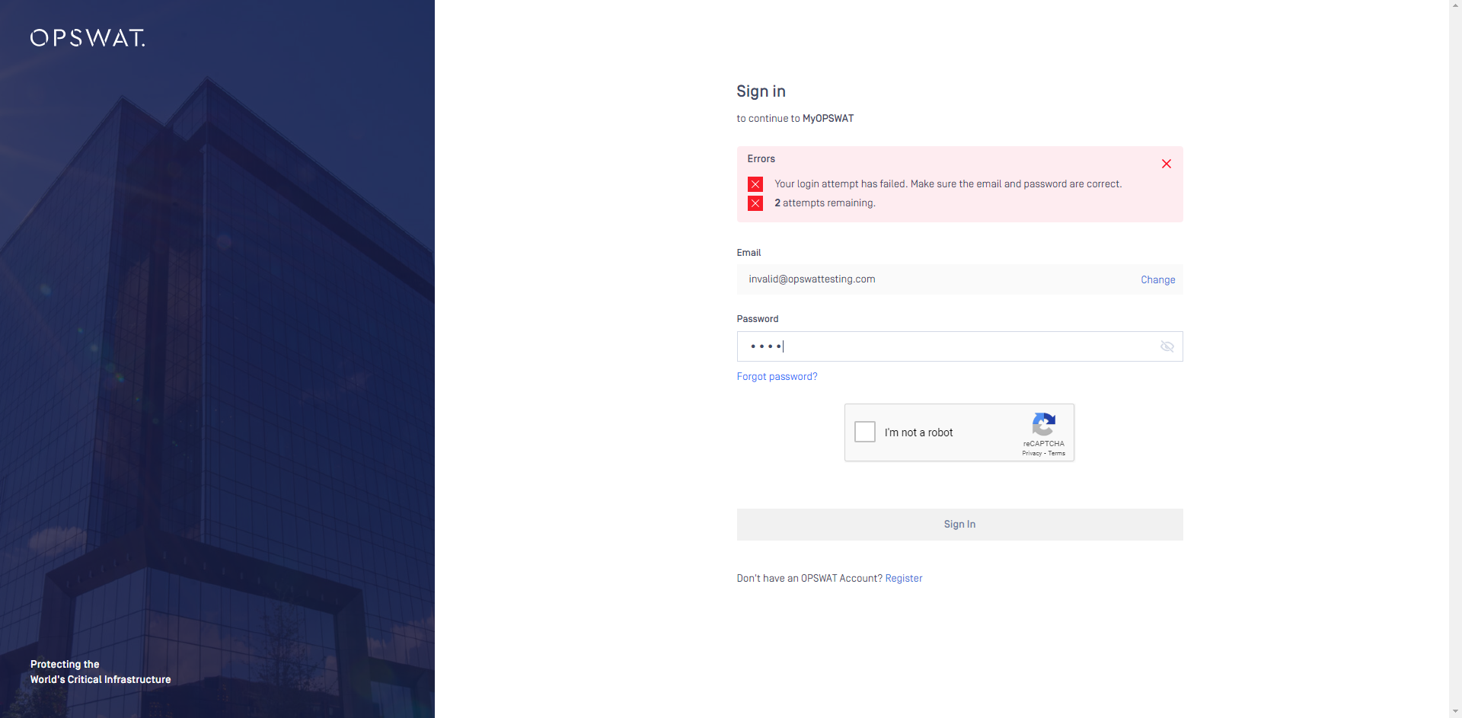Screen dimensions: 1462x718
Task: Click the red X icon beside attempts remaining
Action: [x=755, y=203]
